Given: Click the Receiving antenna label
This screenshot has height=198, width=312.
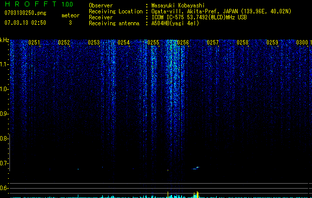Looking at the screenshot, I should [114, 23].
